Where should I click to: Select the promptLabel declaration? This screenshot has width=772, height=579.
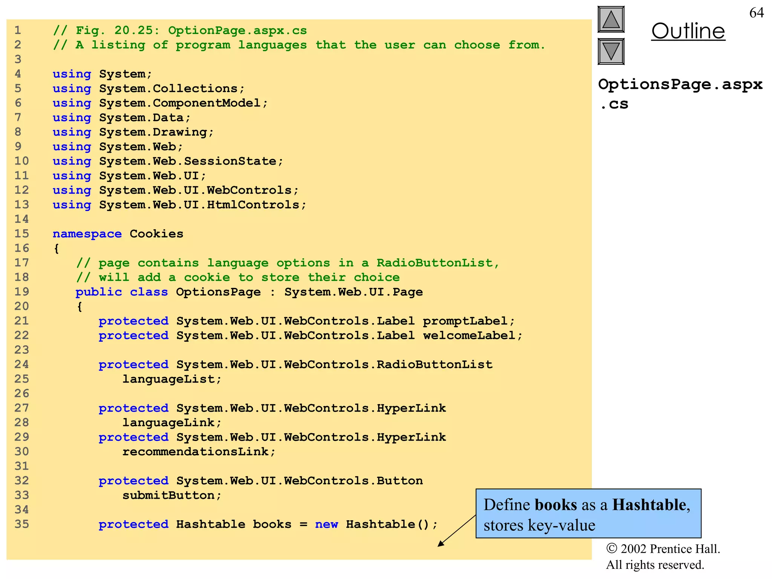tap(307, 321)
